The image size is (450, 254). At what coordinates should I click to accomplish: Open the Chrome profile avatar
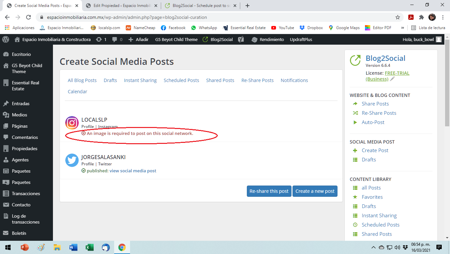[432, 17]
